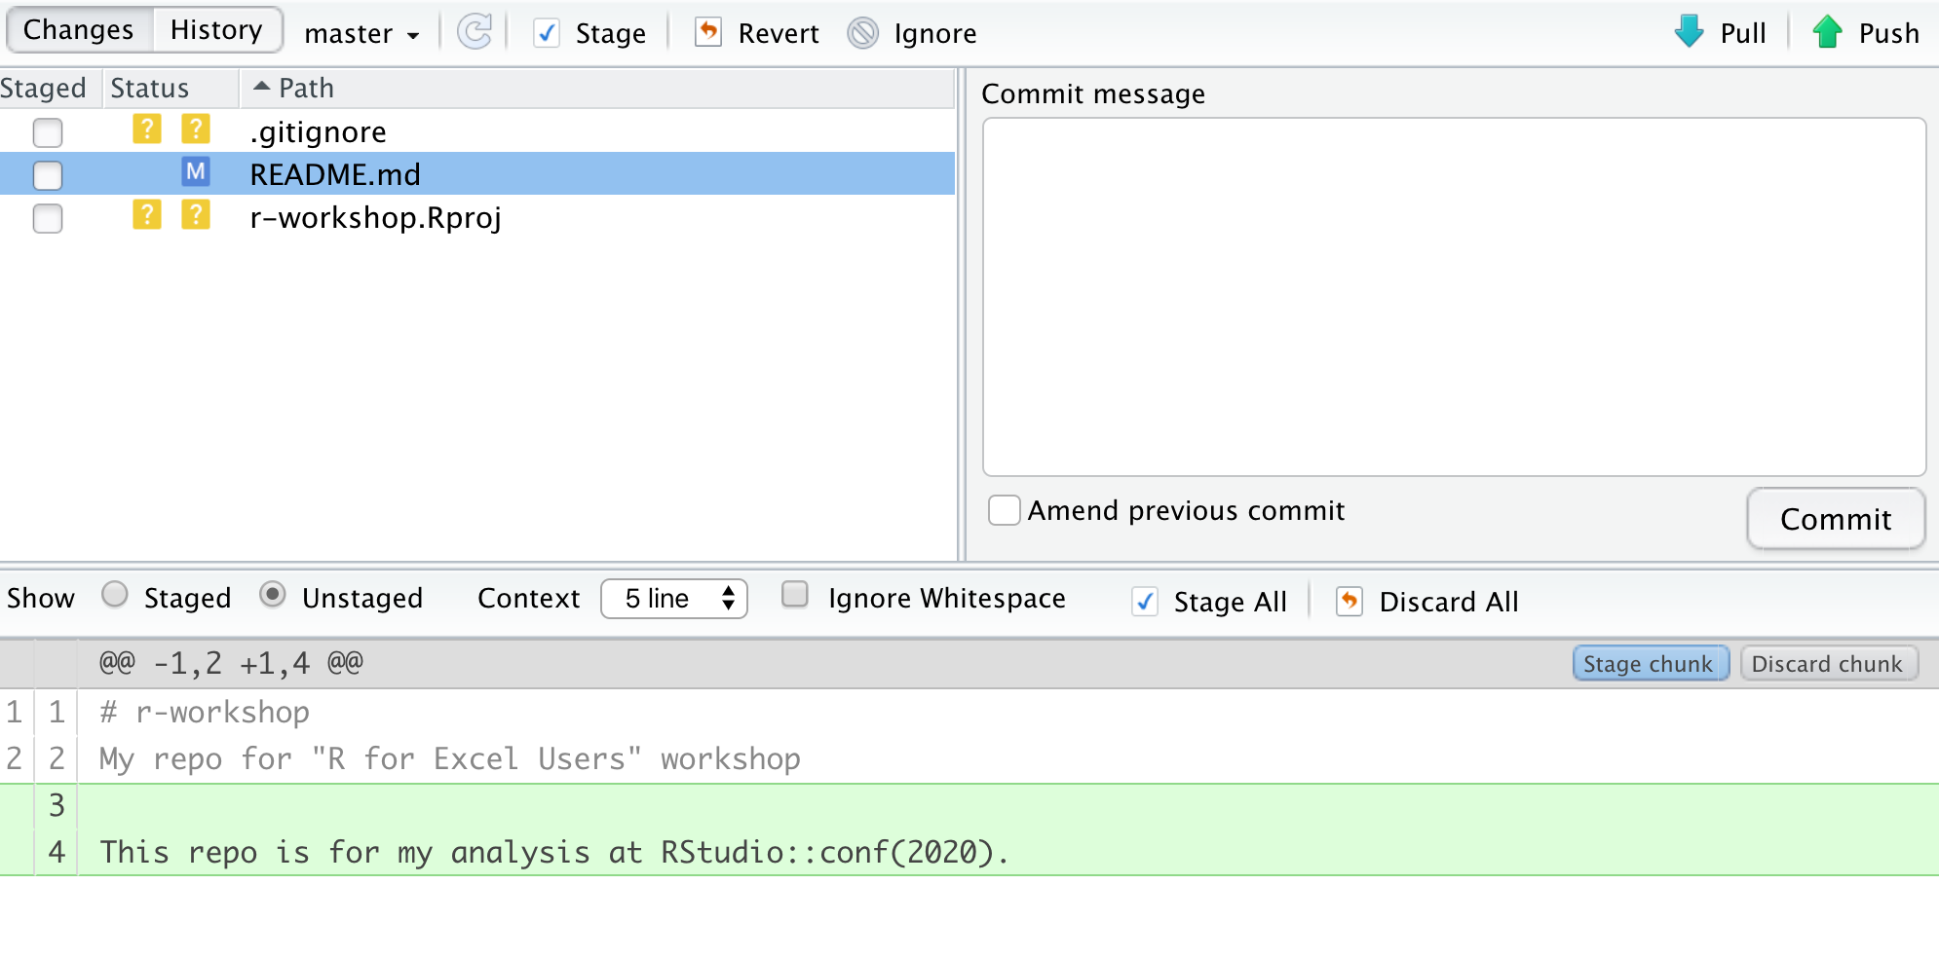Enable Amend previous commit checkbox

pyautogui.click(x=1005, y=510)
